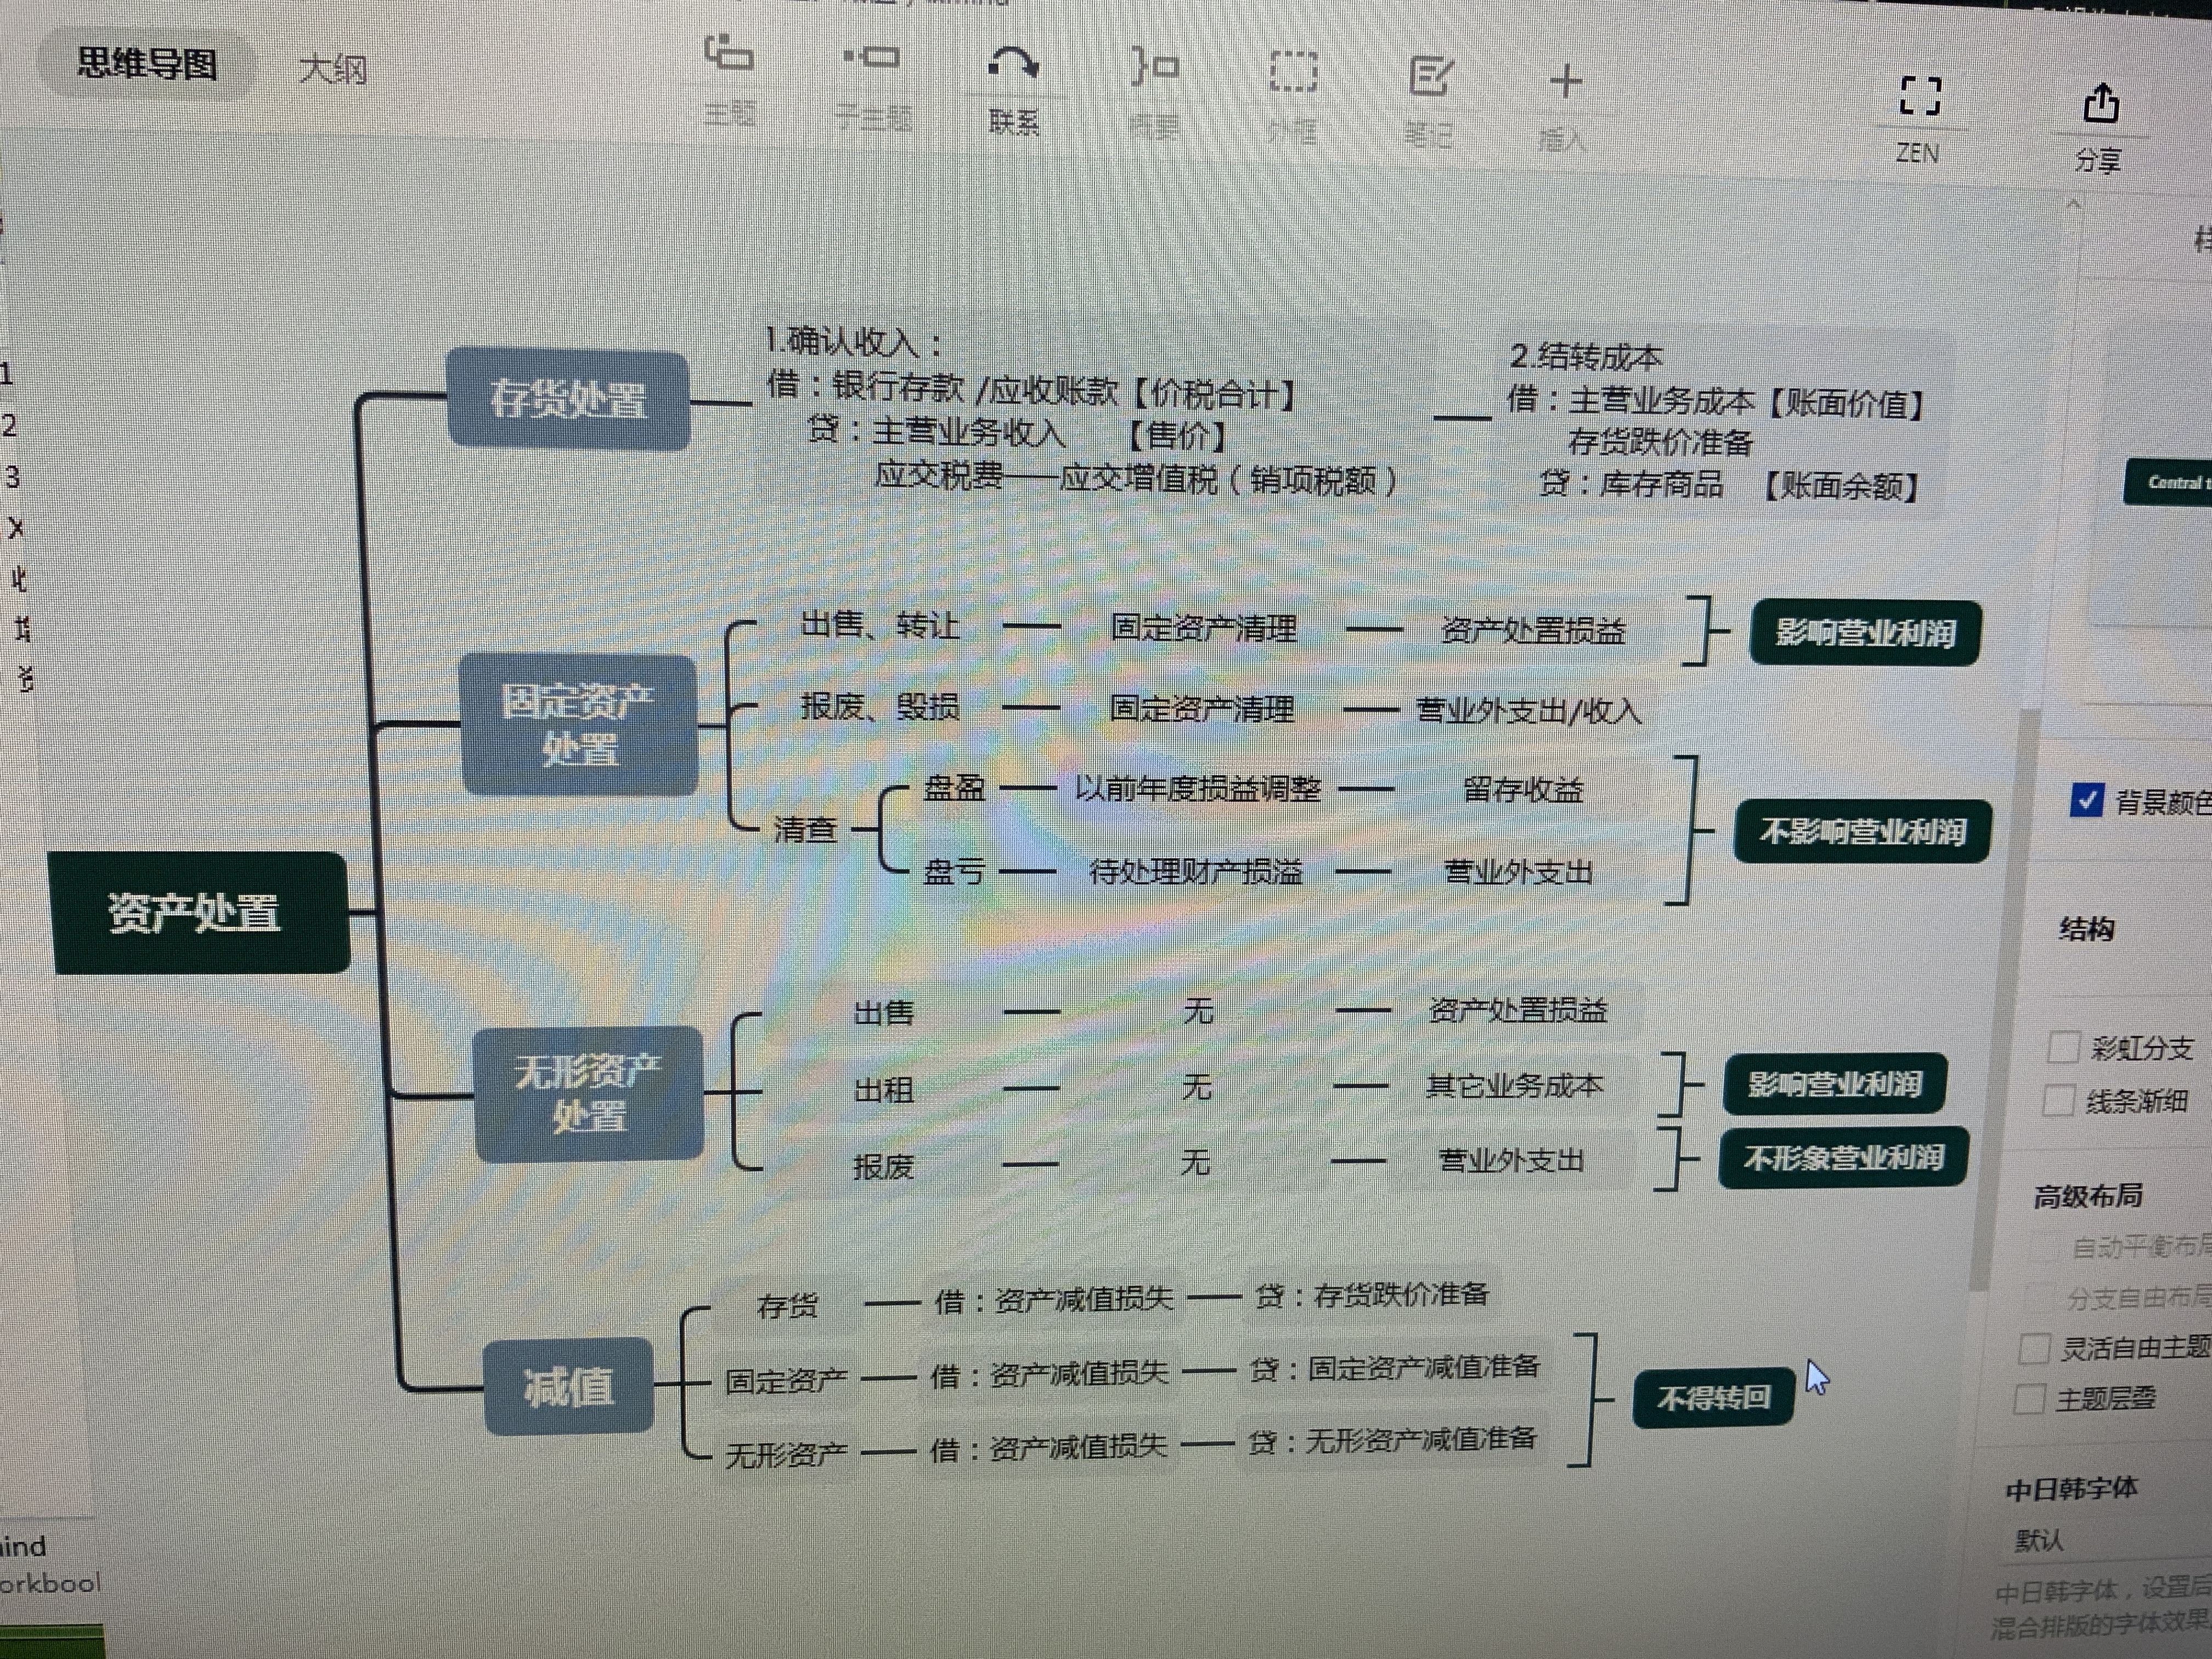Enable the 主题层叠 checkbox
2212x1659 pixels.
point(2029,1398)
